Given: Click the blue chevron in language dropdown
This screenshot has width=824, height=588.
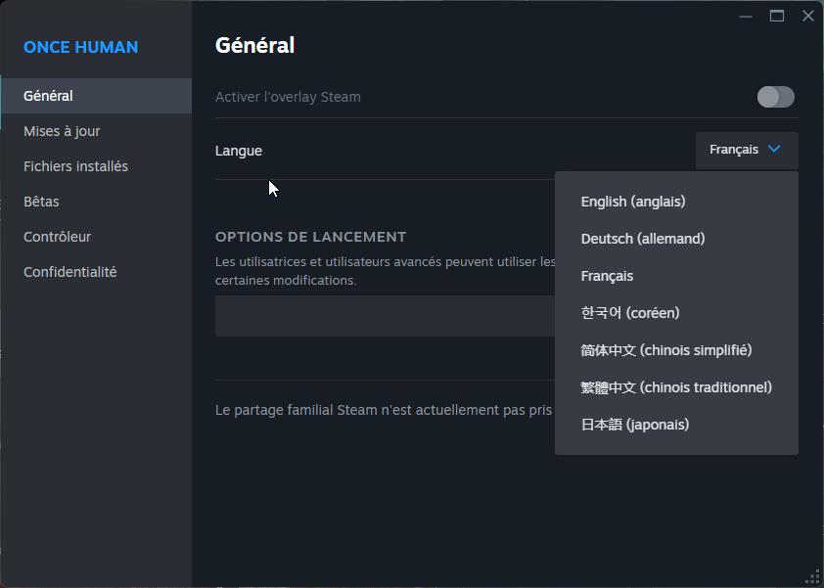Looking at the screenshot, I should pyautogui.click(x=774, y=150).
